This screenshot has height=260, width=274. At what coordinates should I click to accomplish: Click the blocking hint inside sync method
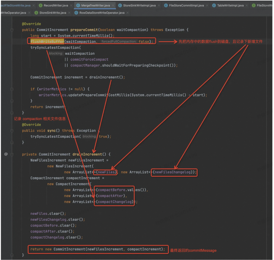point(89,136)
